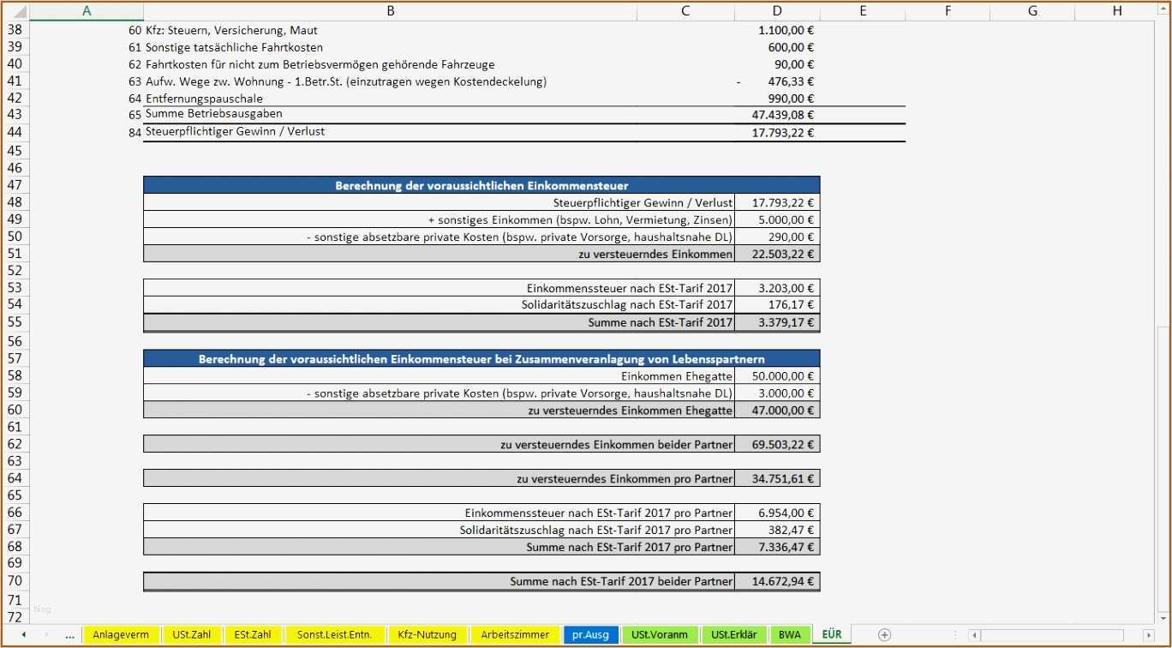Select the 47.000,00 € Ehegatte taxable cell
Screen dimensions: 1172x648
click(x=777, y=410)
